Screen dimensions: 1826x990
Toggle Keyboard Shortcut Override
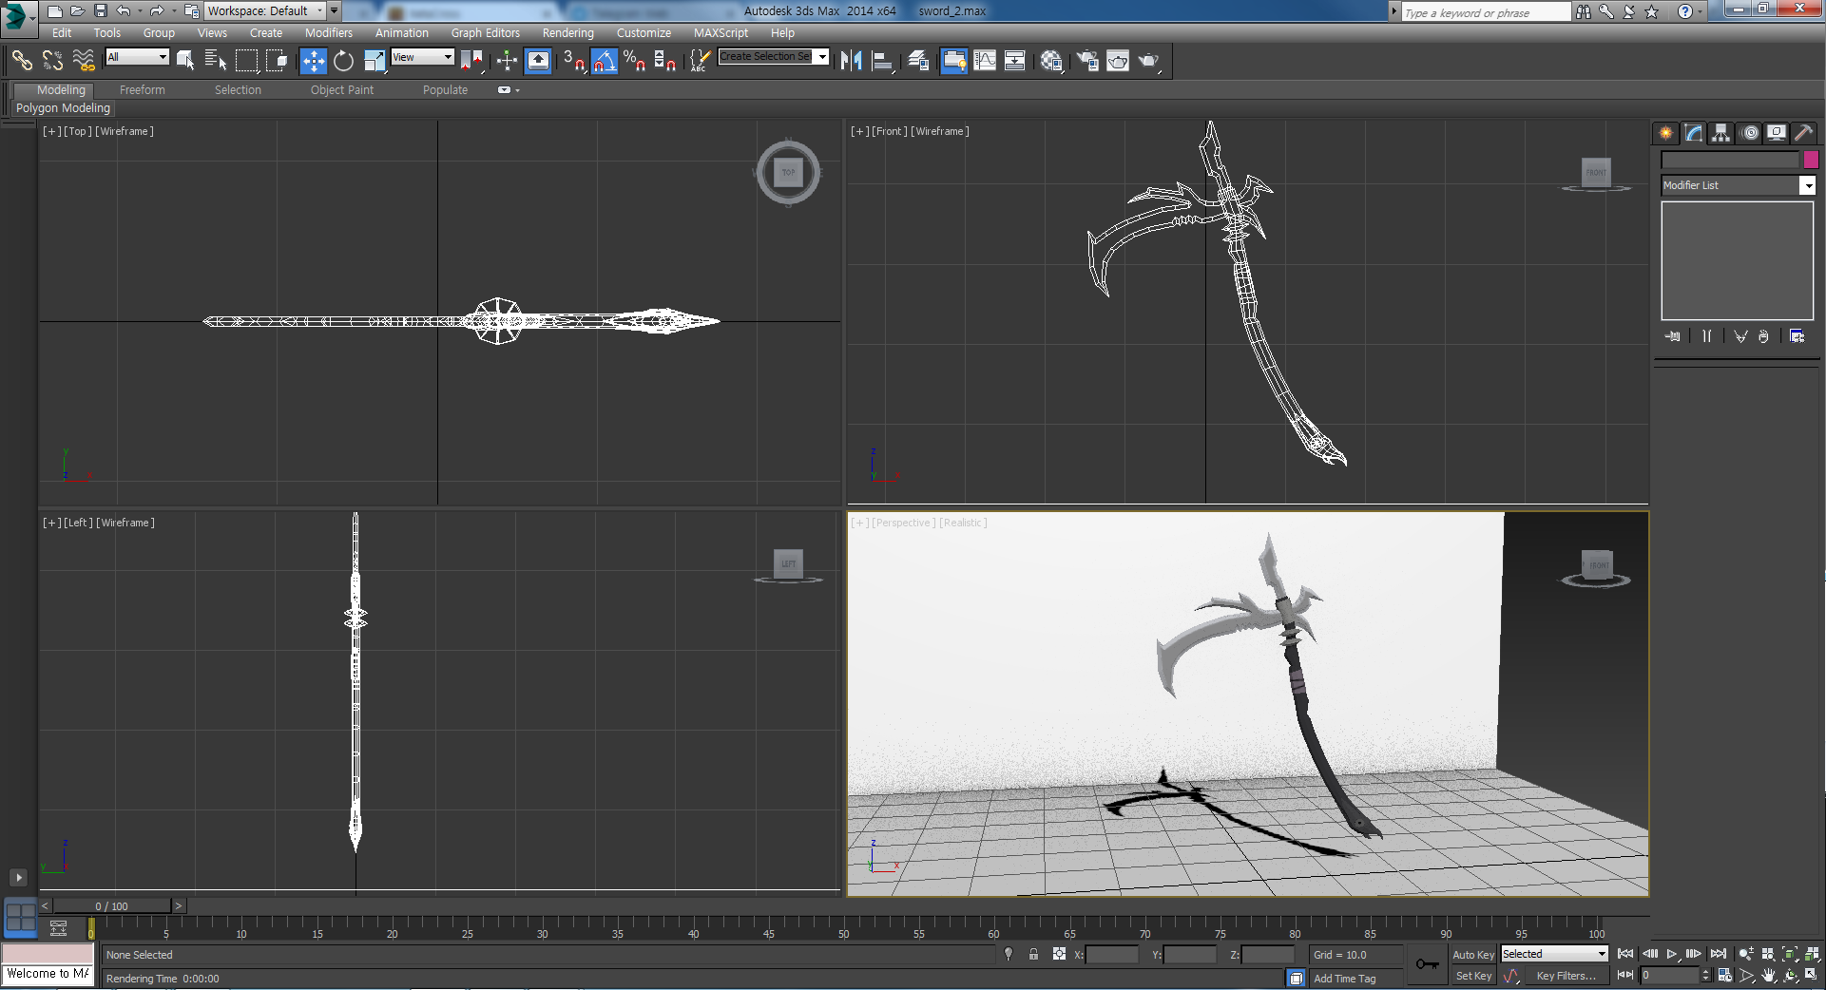coord(537,61)
